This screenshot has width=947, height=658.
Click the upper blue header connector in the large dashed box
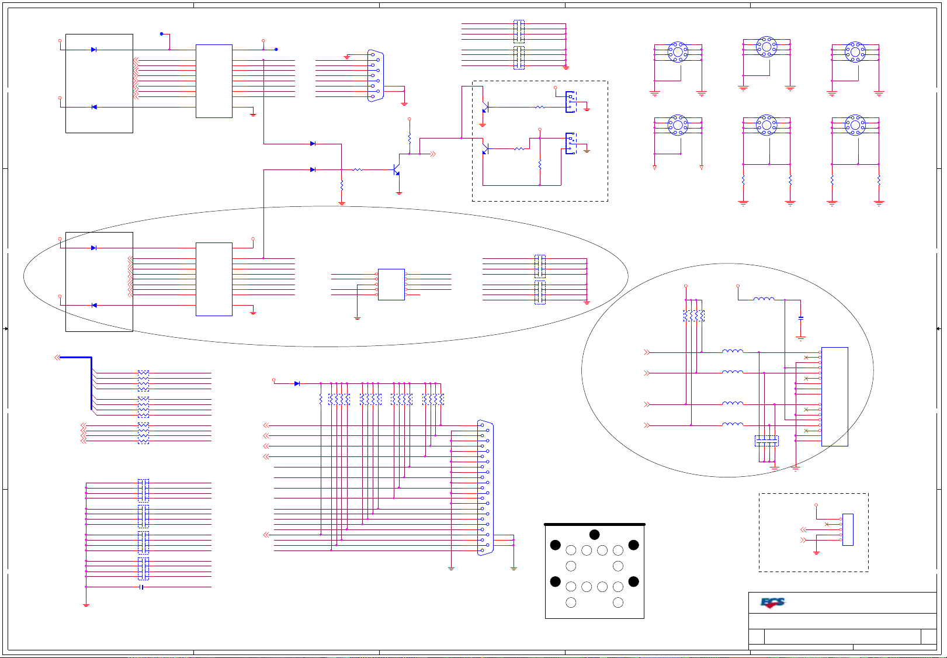571,102
